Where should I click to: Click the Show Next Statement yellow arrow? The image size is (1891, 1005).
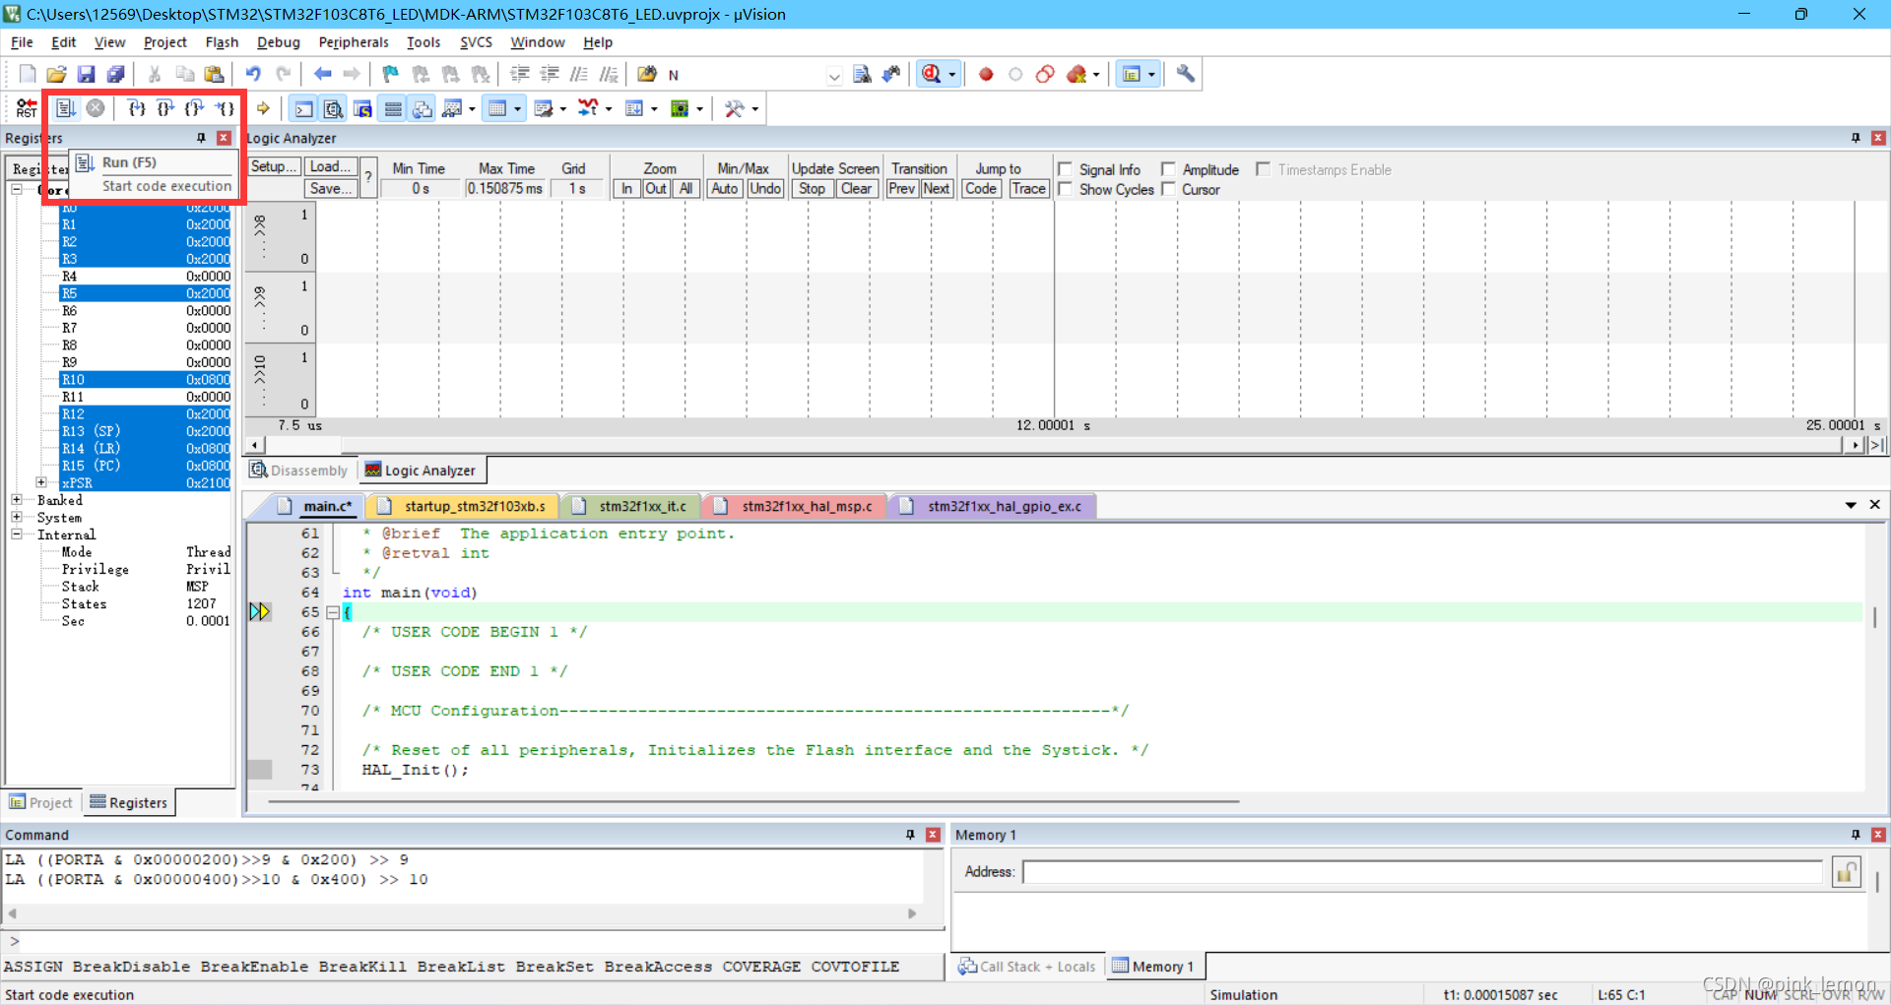(x=263, y=108)
